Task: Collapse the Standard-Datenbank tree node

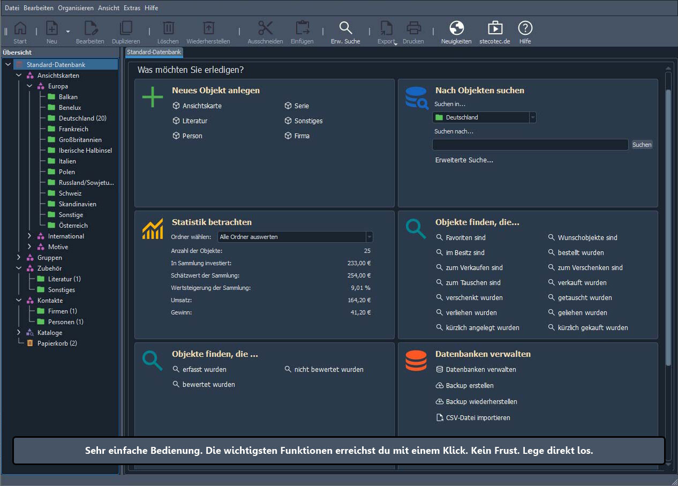Action: [8, 65]
